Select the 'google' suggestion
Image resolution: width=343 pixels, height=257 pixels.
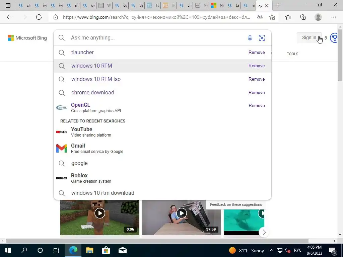(162, 163)
